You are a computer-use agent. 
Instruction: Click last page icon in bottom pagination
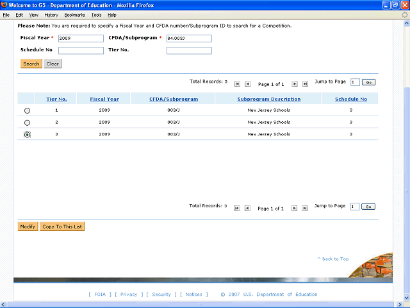(x=305, y=208)
